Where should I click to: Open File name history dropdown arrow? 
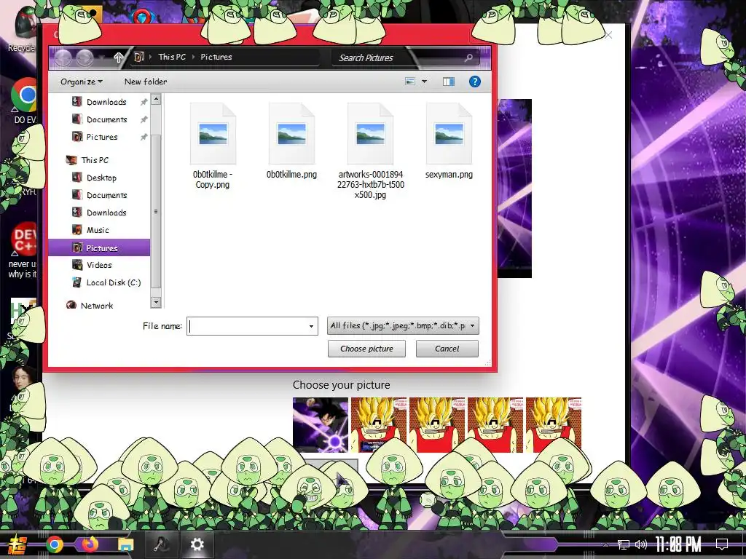coord(311,326)
